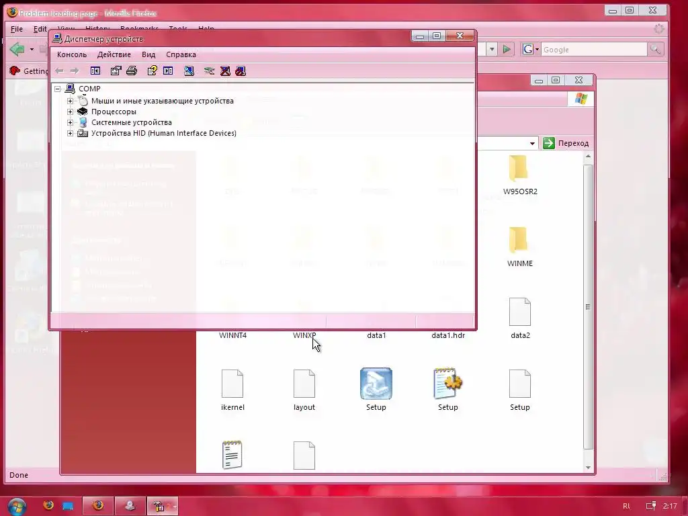Click Show Desktop quick launch icon

point(68,506)
